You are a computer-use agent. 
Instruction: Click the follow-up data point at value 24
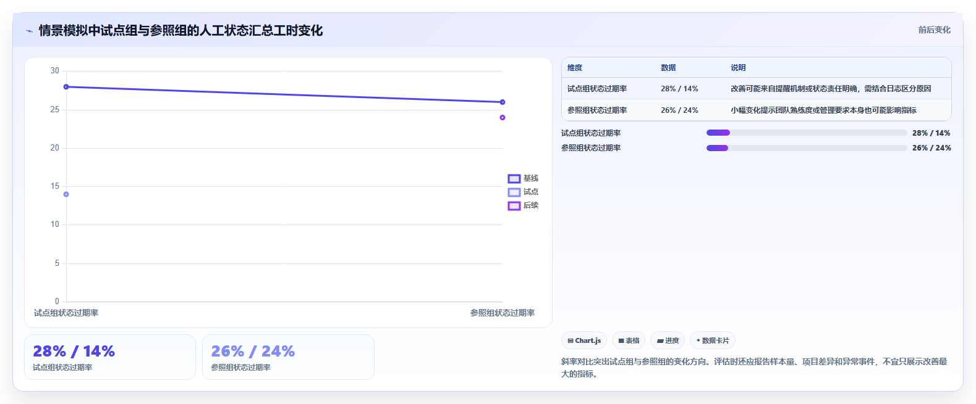(503, 118)
